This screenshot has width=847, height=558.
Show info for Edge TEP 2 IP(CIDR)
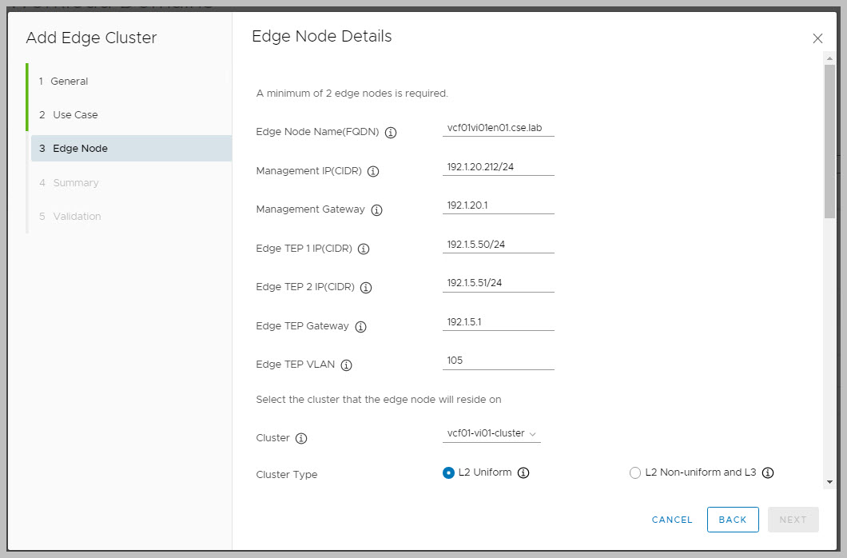[x=366, y=287]
